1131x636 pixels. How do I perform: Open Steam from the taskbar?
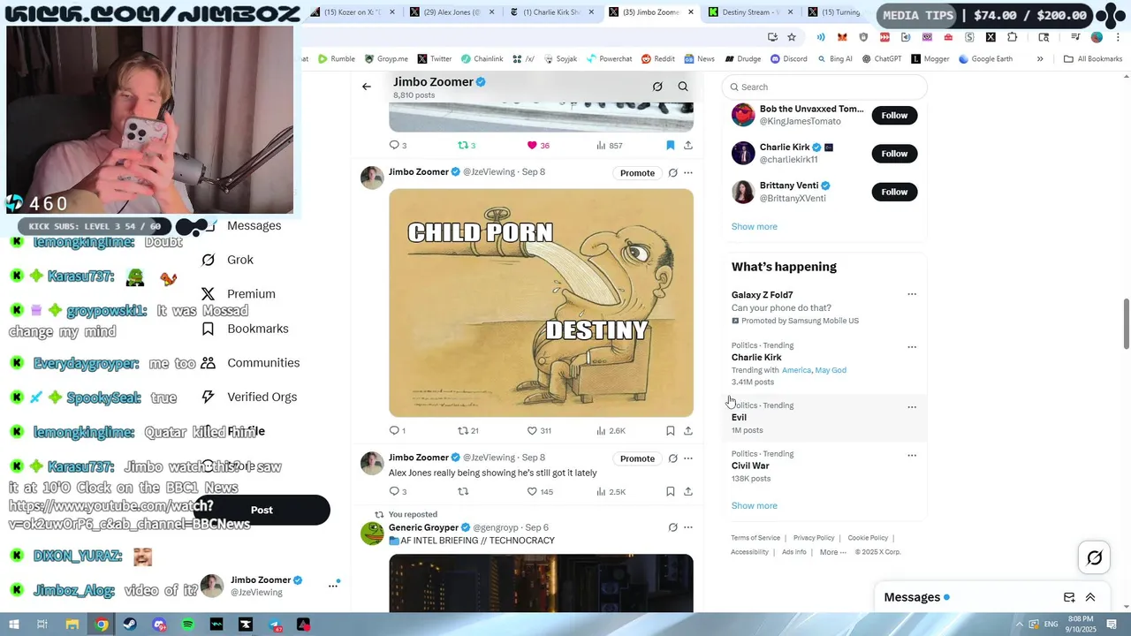tap(130, 625)
